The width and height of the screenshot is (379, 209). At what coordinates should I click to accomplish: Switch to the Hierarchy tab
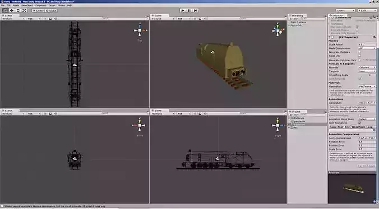point(297,16)
